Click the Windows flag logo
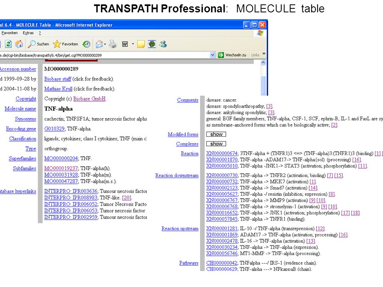 click(260, 33)
